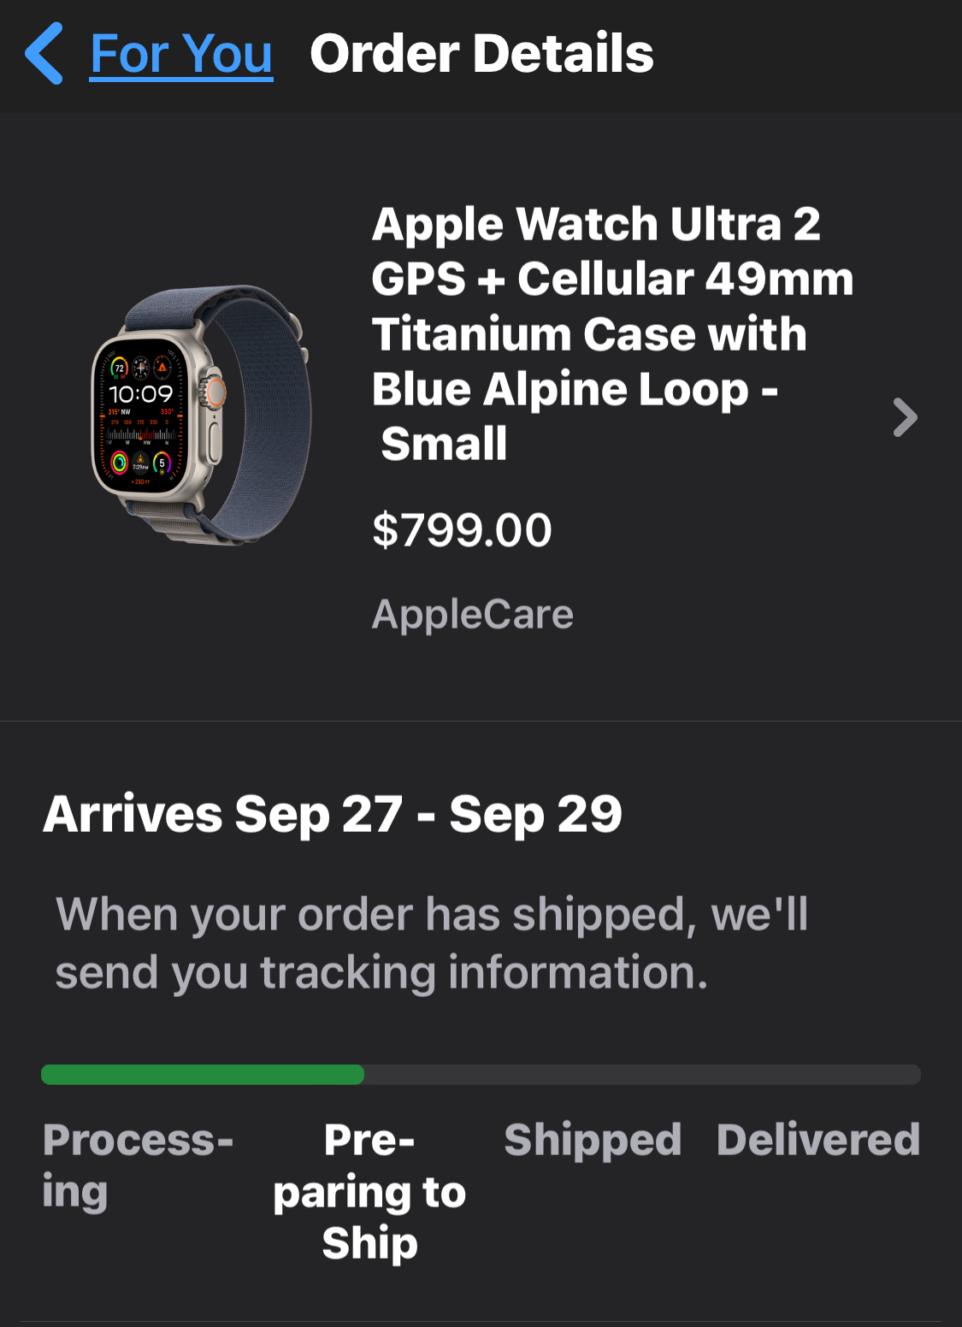This screenshot has width=962, height=1327.
Task: Tap the Arrives Sep 27 - Sep 29 heading
Action: coord(333,813)
